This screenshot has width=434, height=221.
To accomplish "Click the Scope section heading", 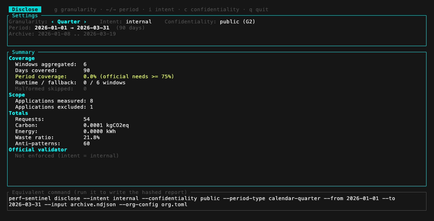I will click(17, 95).
